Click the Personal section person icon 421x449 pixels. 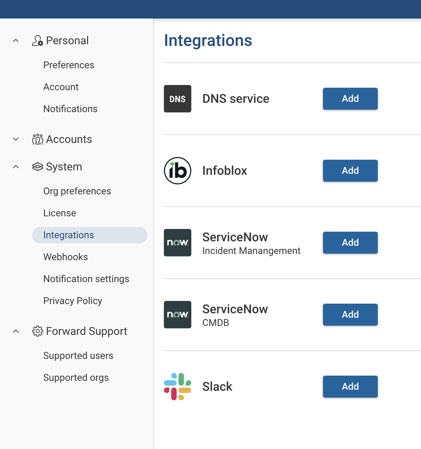[x=37, y=40]
